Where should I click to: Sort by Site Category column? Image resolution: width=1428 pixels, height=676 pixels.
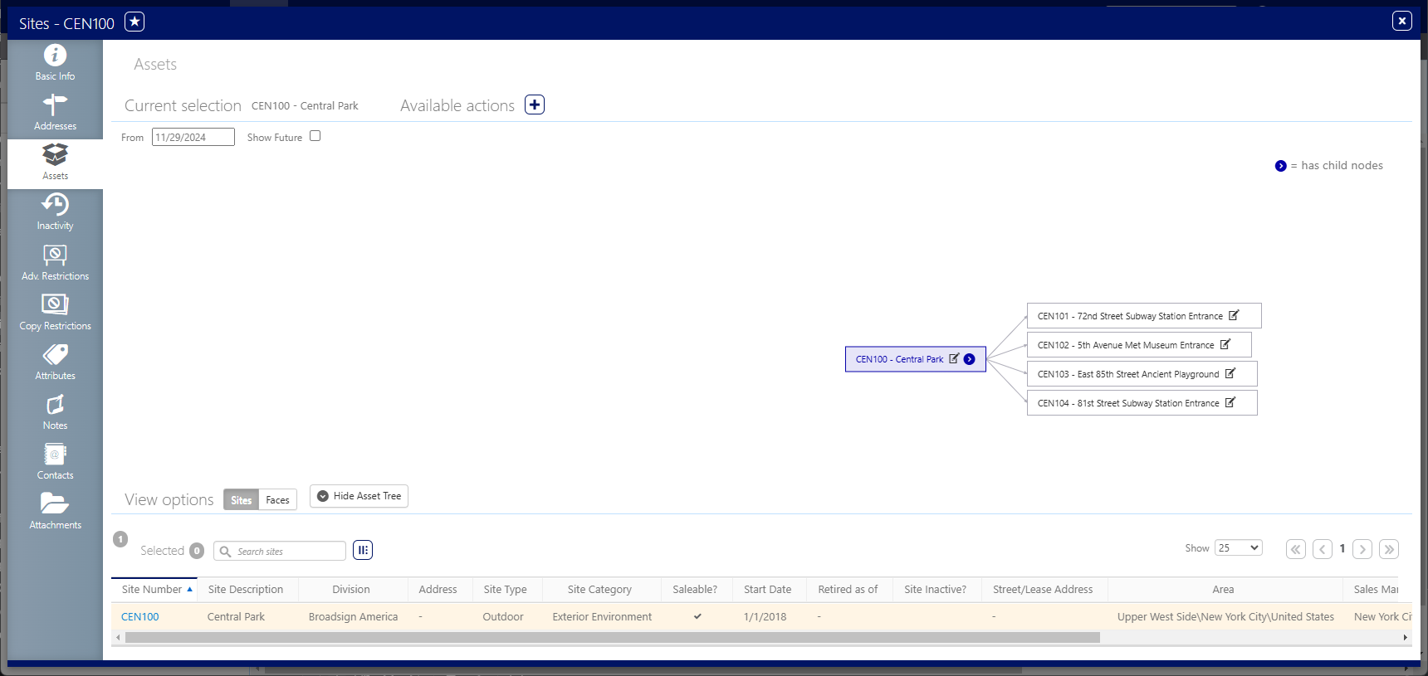[600, 590]
